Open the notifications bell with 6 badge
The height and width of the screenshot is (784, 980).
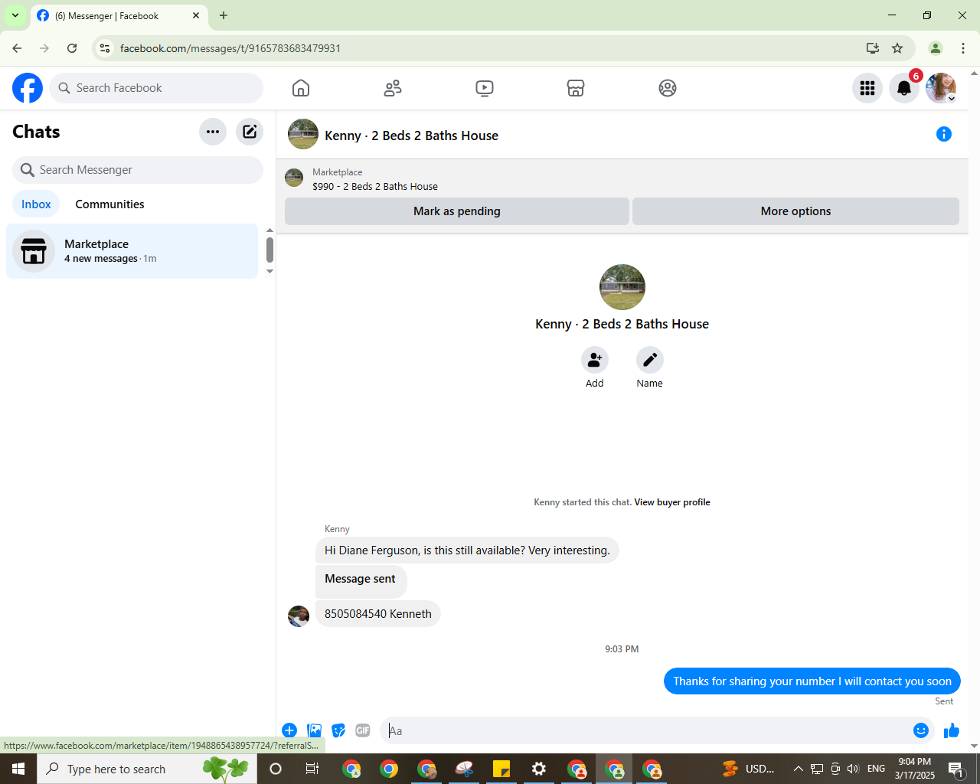pyautogui.click(x=904, y=88)
